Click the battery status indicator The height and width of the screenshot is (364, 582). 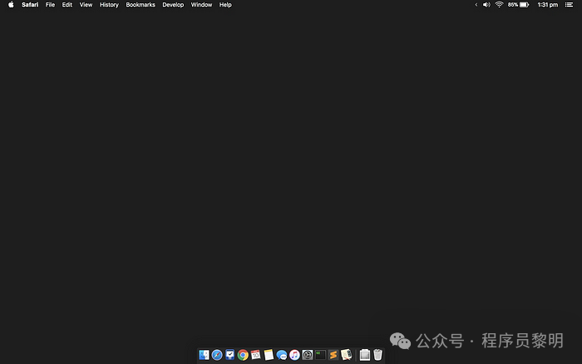click(518, 5)
